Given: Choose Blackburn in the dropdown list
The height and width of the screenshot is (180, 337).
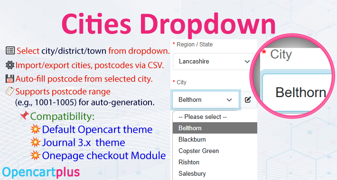Looking at the screenshot, I should [x=215, y=139].
